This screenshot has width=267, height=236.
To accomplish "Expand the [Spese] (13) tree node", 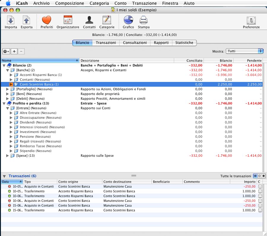I will 8,156.
